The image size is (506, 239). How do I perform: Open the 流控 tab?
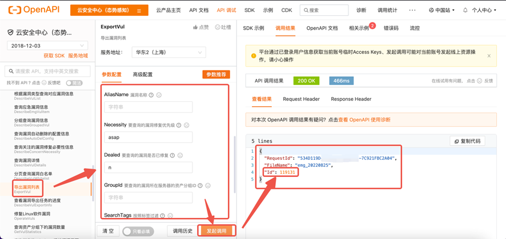point(415,28)
